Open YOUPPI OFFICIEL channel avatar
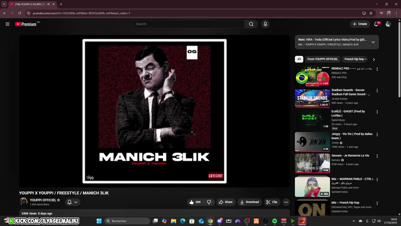Screen dimensions: 401x226 (23, 202)
